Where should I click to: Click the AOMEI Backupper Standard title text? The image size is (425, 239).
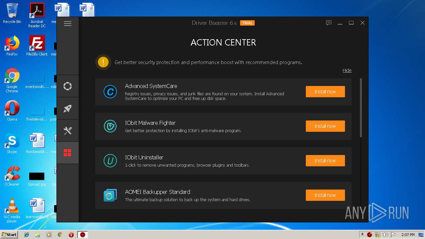pos(158,192)
